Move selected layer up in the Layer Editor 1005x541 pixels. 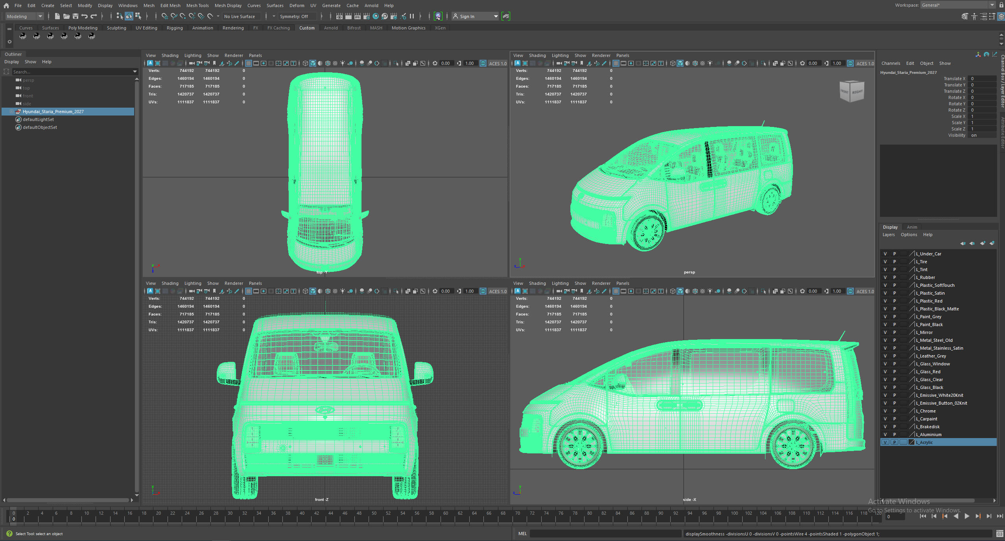[x=963, y=243]
